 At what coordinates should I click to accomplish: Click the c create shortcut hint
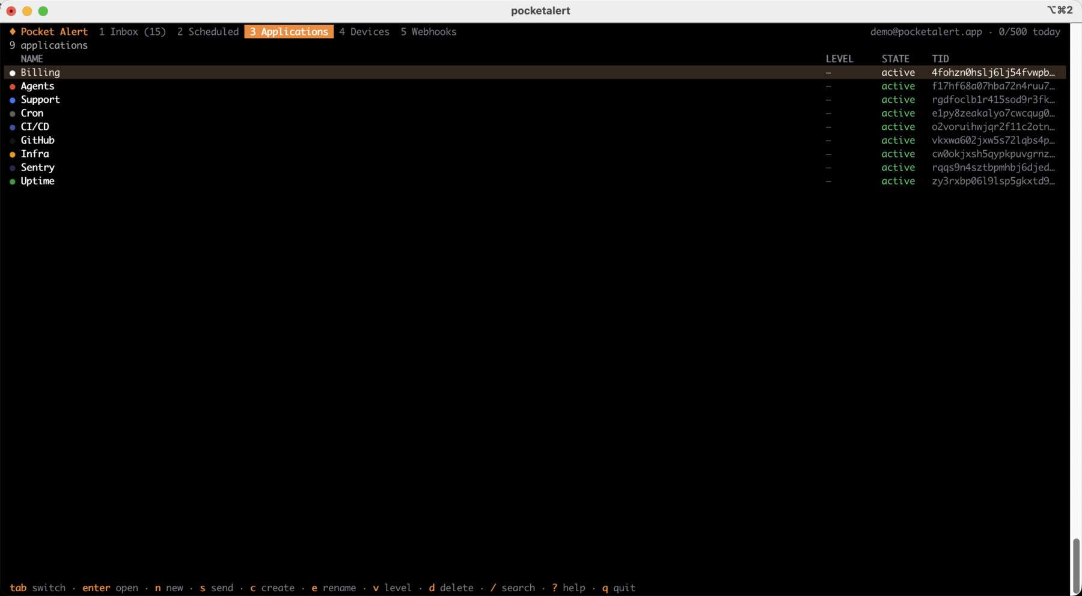point(272,588)
